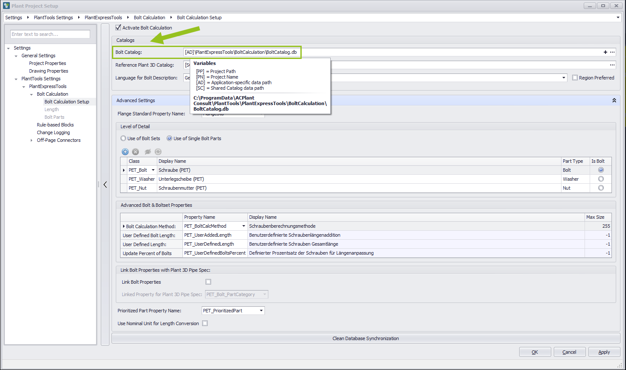Click the Unterlegscheibe (PET) display name cell
Screen dimensions: 626x370
(x=359, y=179)
